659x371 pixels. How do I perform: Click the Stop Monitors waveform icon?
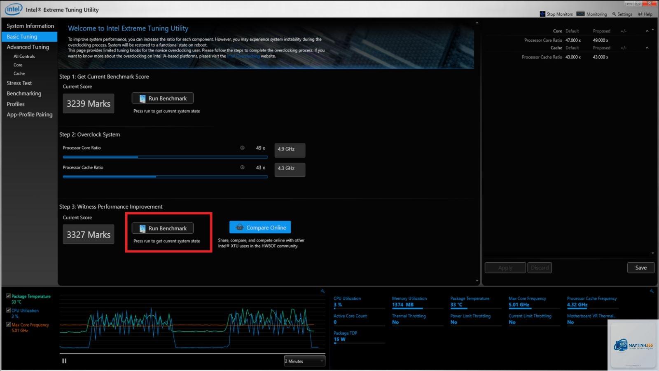(542, 14)
